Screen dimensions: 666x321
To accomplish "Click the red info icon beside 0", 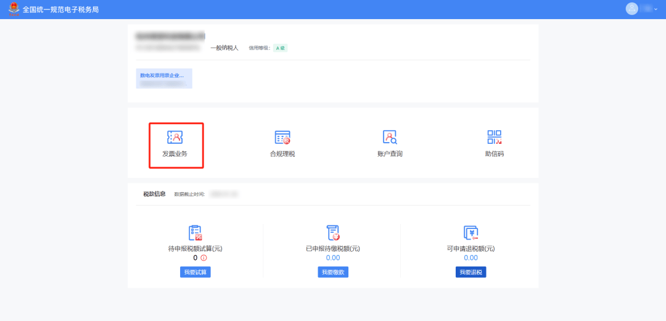I will 203,258.
